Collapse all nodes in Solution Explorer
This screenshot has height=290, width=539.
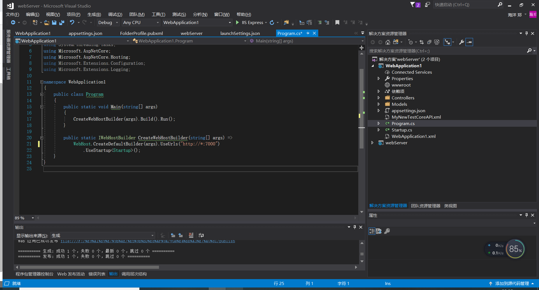tap(429, 42)
